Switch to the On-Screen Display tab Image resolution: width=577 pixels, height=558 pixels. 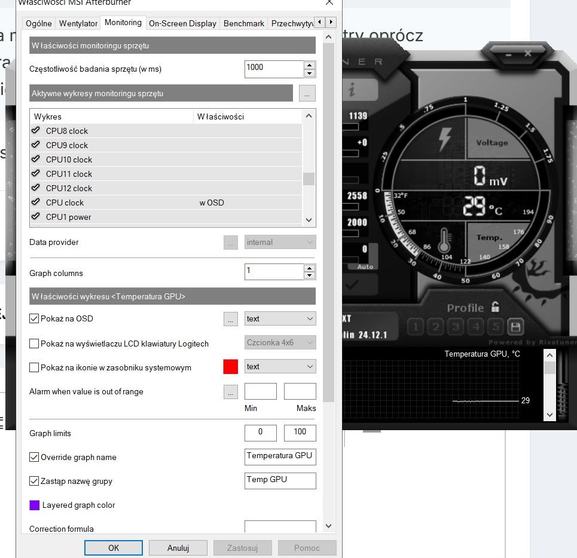(182, 23)
